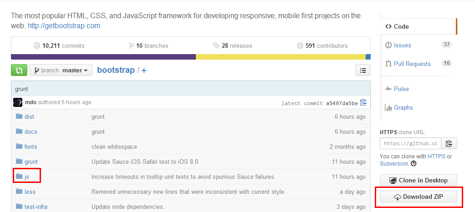This screenshot has height=212, width=475.
Task: View the 10 branches list
Action: tap(148, 45)
